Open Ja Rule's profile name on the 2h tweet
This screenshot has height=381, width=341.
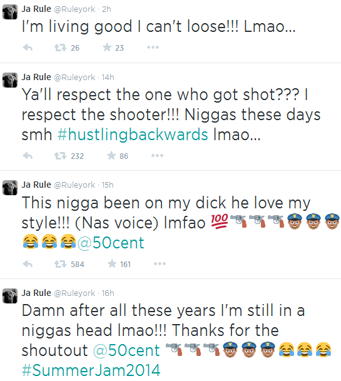(36, 9)
